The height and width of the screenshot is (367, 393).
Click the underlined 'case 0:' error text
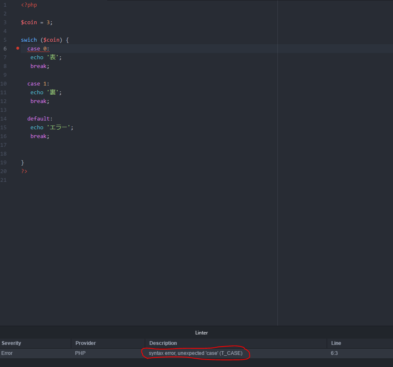click(x=38, y=48)
